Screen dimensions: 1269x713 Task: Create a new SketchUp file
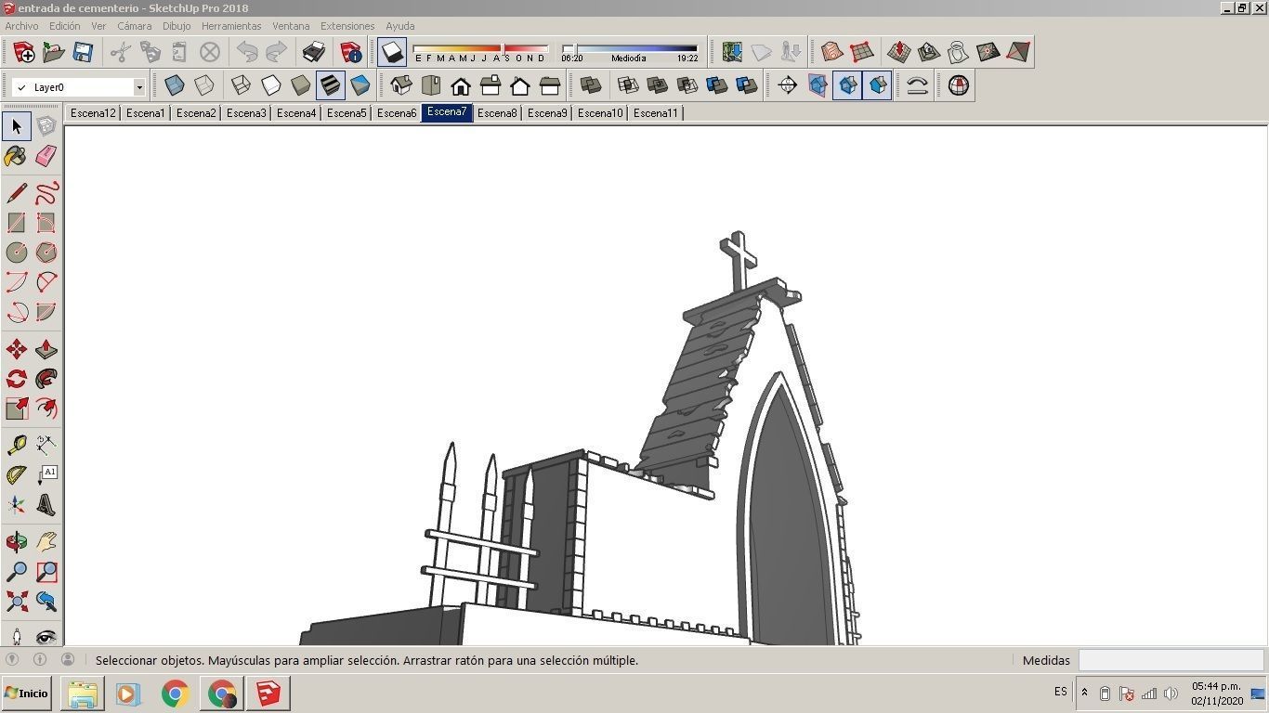click(24, 52)
